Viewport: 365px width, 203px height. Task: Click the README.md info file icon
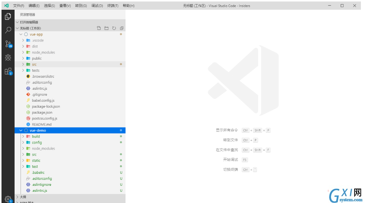tap(28, 124)
